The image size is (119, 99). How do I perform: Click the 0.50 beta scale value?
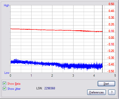[111, 4]
